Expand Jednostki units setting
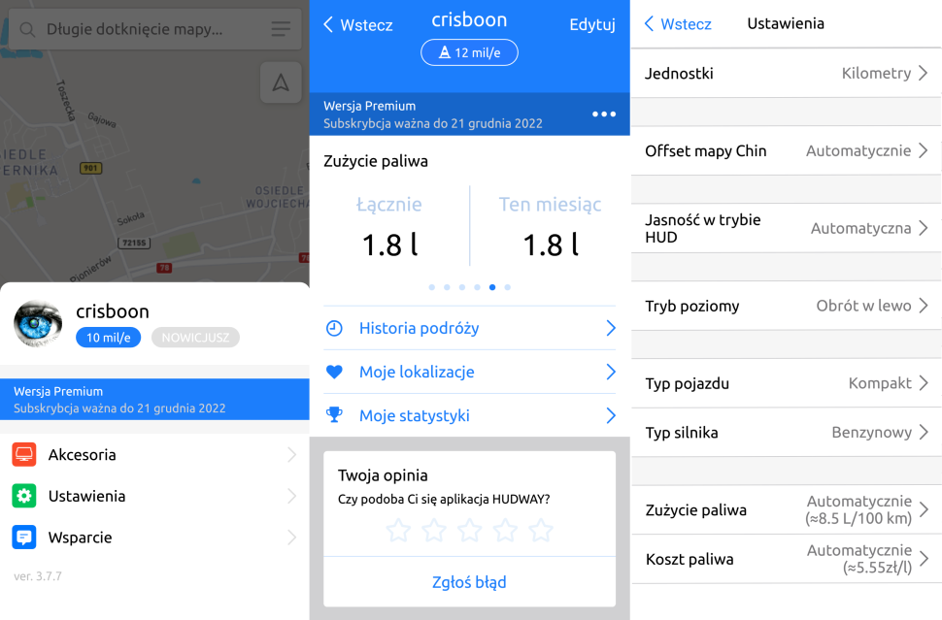Screen dimensions: 942x620 pyautogui.click(x=786, y=73)
